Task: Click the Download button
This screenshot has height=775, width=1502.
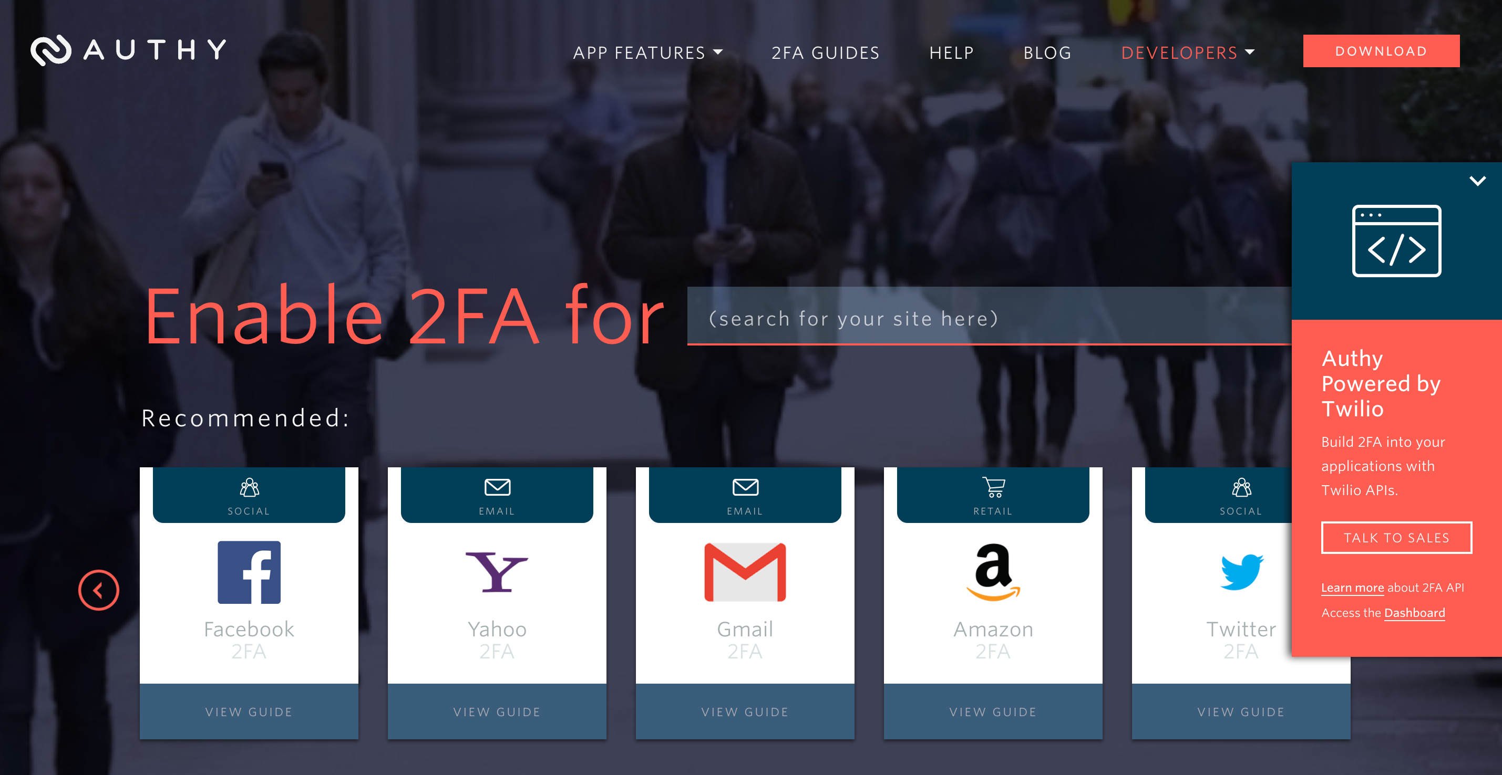Action: coord(1381,51)
